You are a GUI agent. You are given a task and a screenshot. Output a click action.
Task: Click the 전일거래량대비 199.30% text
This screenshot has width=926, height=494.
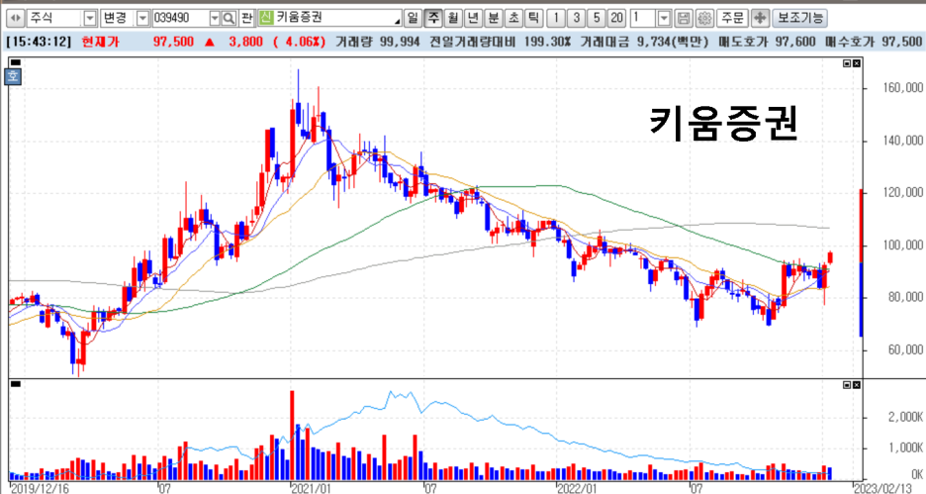(501, 42)
